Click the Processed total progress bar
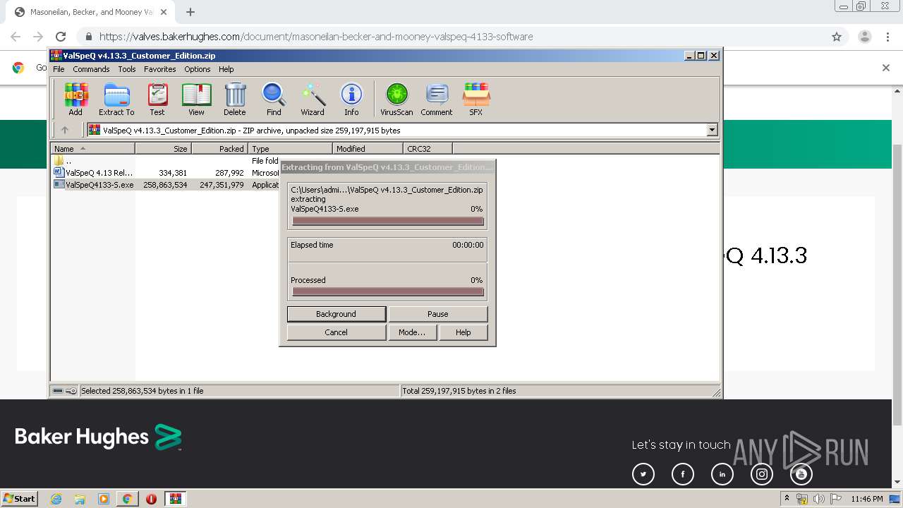 click(388, 291)
